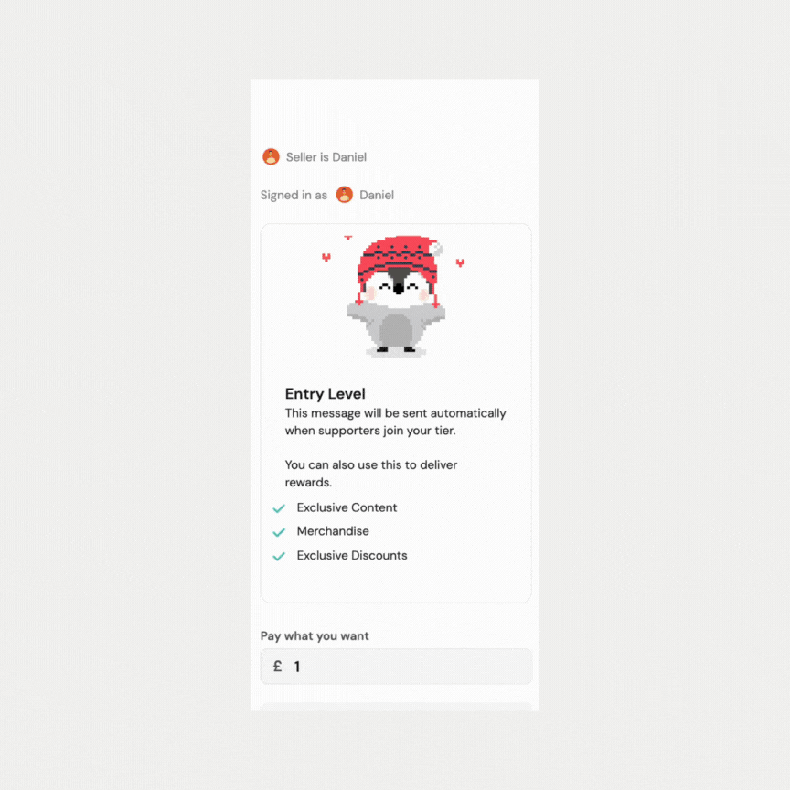790x790 pixels.
Task: Open the signed-in Daniel profile avatar
Action: pyautogui.click(x=345, y=195)
